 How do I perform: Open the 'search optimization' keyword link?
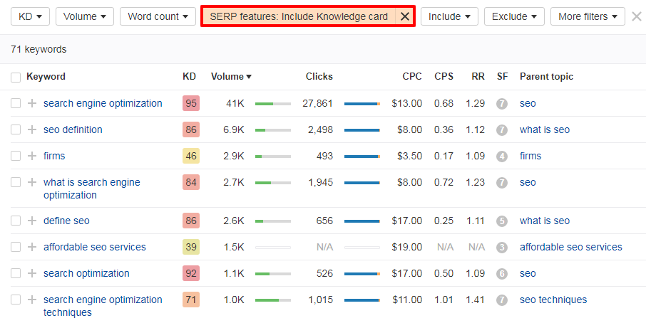86,273
